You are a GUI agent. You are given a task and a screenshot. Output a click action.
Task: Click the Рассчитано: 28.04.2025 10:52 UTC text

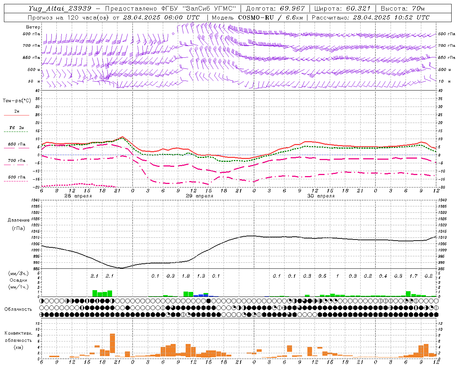coord(371,17)
